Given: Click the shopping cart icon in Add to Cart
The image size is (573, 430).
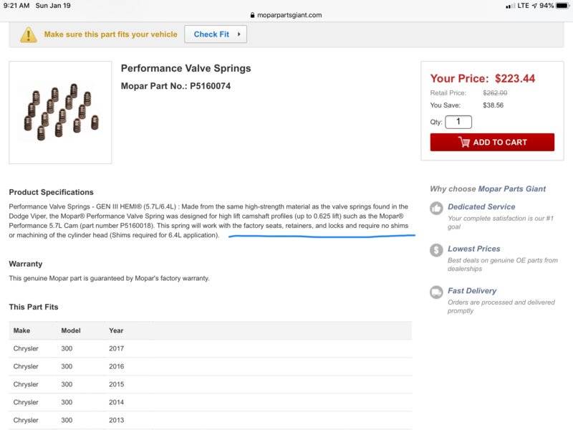Looking at the screenshot, I should (464, 142).
